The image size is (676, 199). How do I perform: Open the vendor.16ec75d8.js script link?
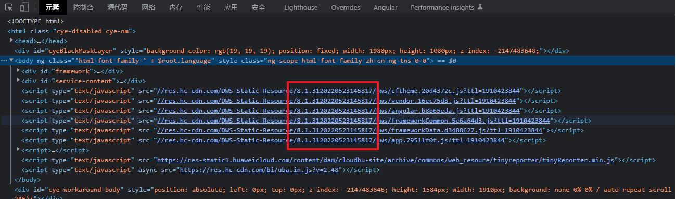(x=337, y=101)
